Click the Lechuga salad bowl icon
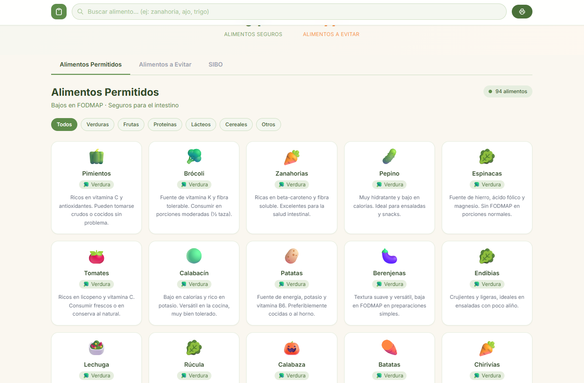This screenshot has width=584, height=383. (97, 348)
